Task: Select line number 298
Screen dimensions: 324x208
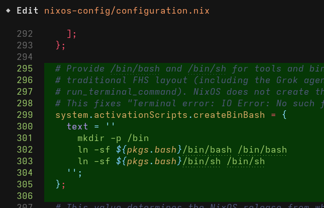Action: coord(25,103)
